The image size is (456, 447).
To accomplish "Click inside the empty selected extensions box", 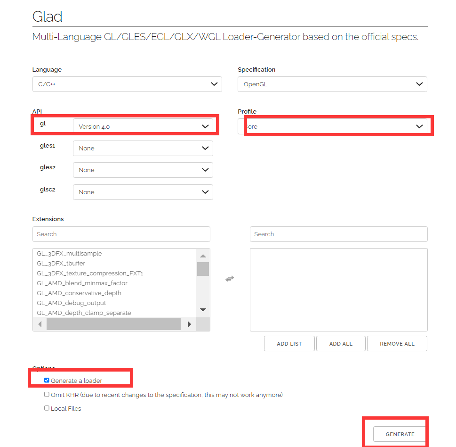I will point(339,290).
